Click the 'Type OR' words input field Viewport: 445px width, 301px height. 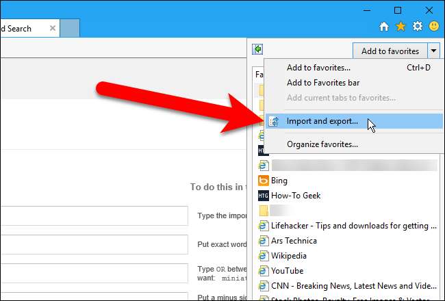tap(94, 274)
